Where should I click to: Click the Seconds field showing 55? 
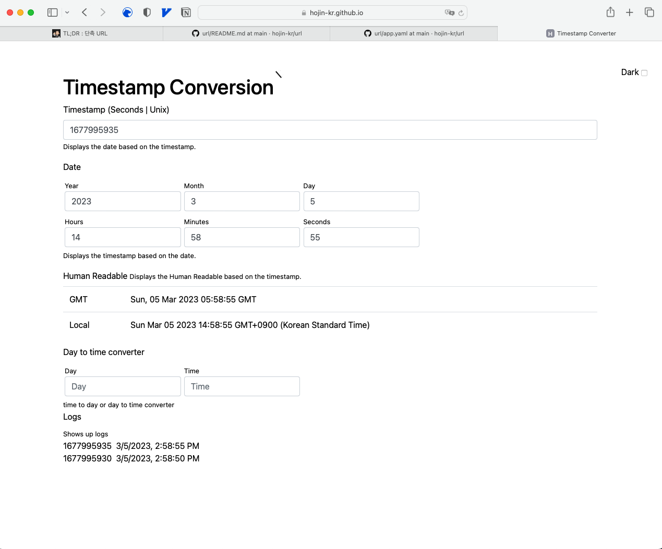[361, 237]
